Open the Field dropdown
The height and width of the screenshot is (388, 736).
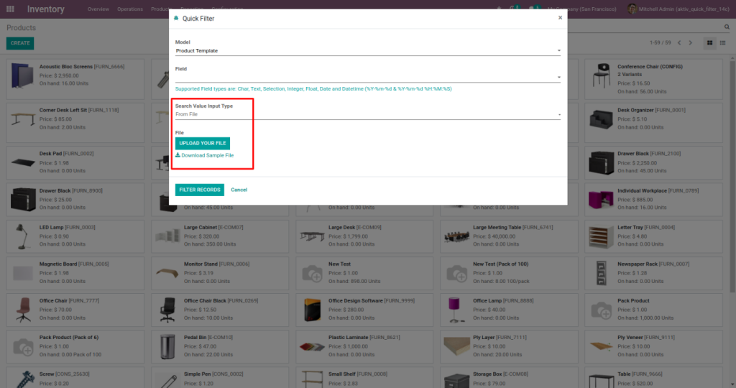coord(367,78)
